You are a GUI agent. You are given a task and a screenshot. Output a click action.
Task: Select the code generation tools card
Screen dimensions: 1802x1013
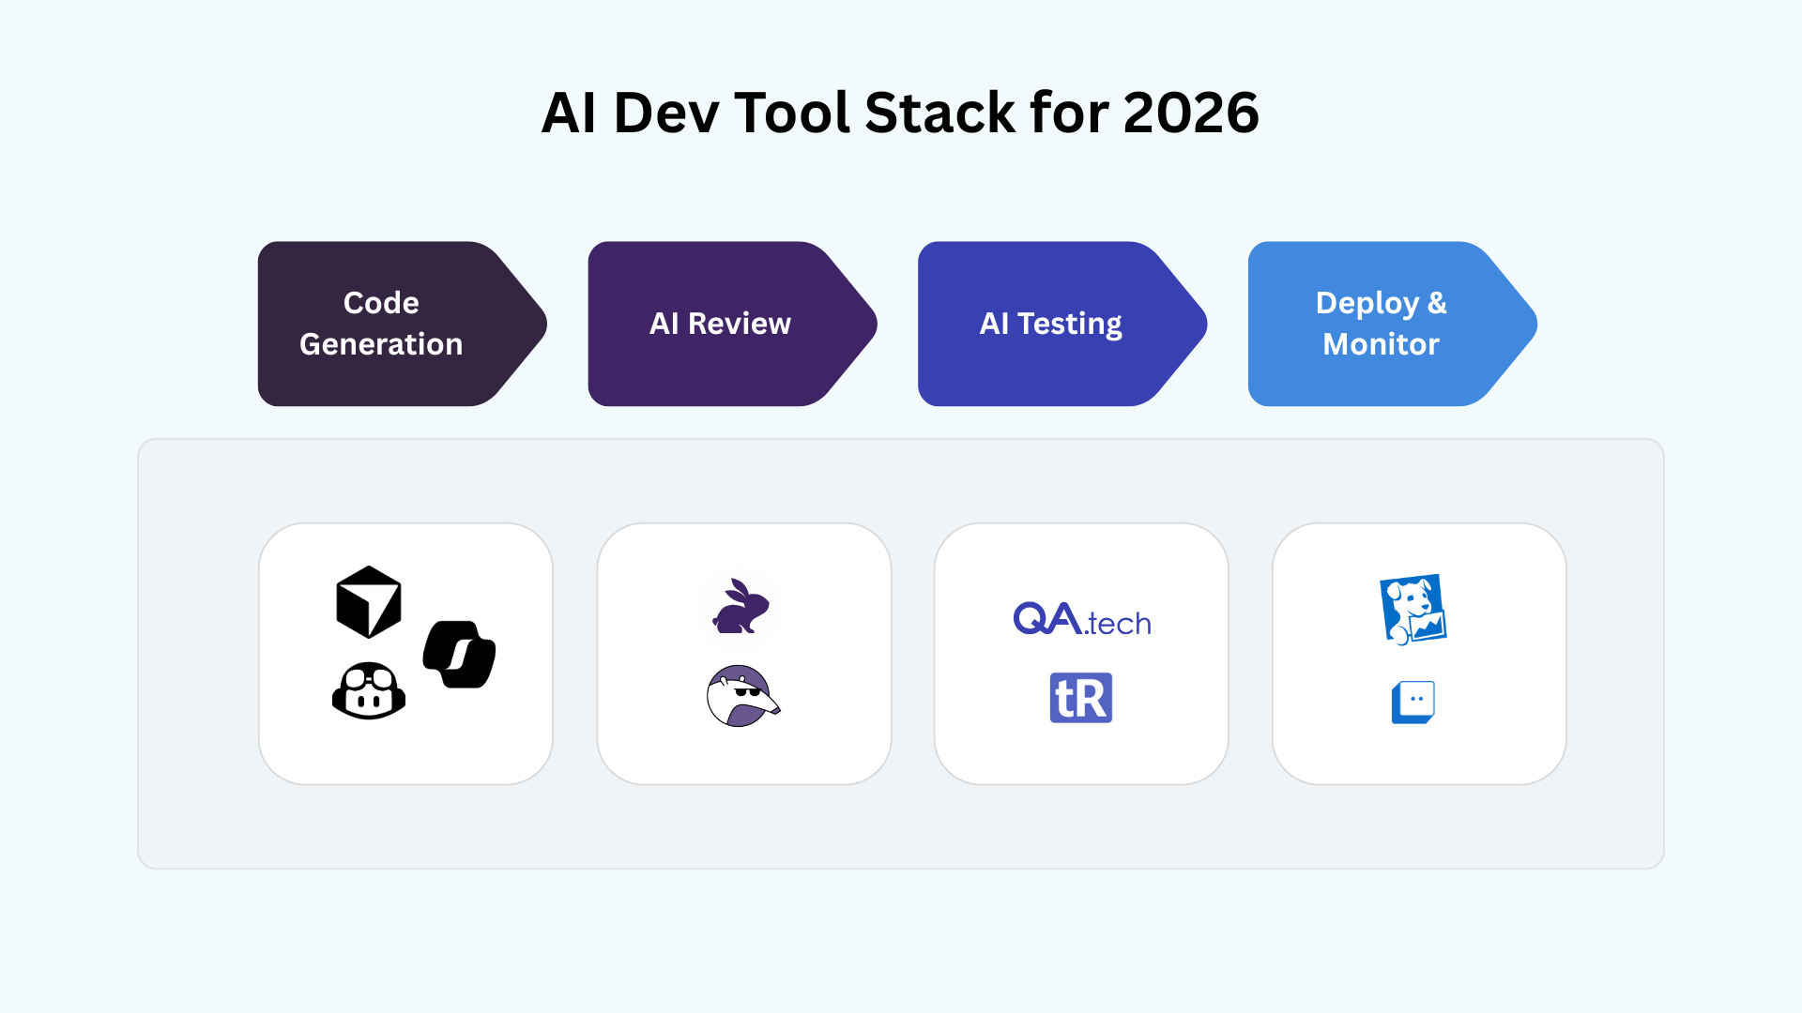pyautogui.click(x=405, y=654)
